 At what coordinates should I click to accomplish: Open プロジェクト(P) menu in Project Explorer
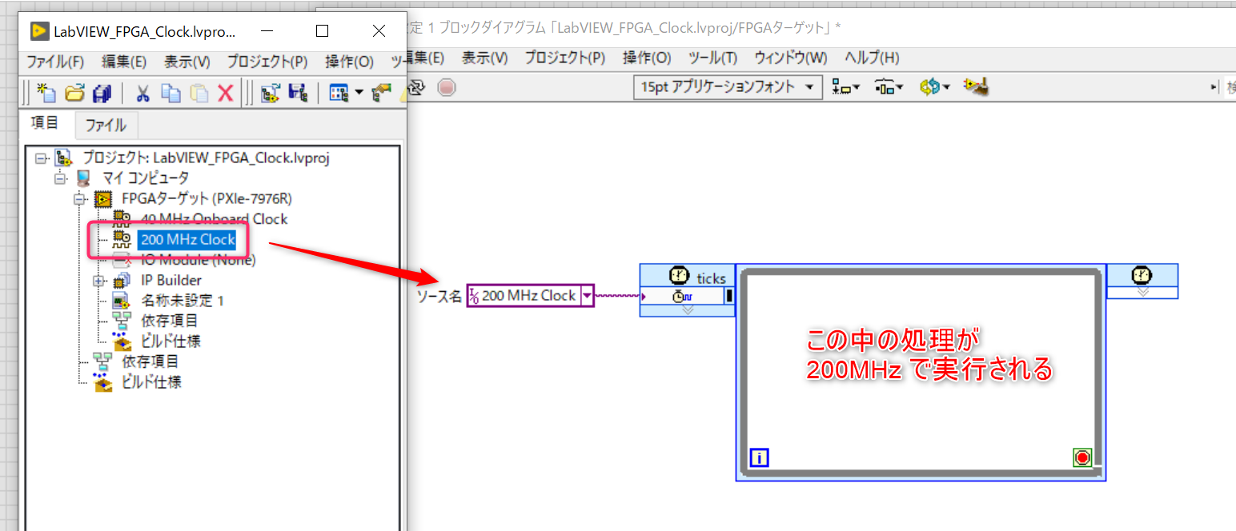(x=267, y=62)
